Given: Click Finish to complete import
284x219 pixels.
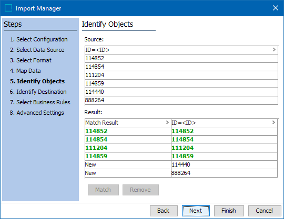Looking at the screenshot, I should point(229,211).
